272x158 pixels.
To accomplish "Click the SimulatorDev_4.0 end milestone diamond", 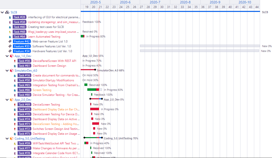I will (96, 70).
